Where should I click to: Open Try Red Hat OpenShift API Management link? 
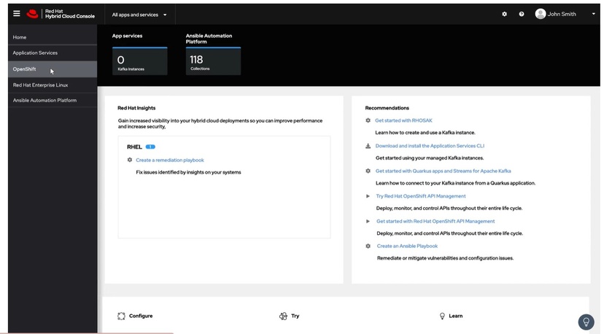coord(421,196)
